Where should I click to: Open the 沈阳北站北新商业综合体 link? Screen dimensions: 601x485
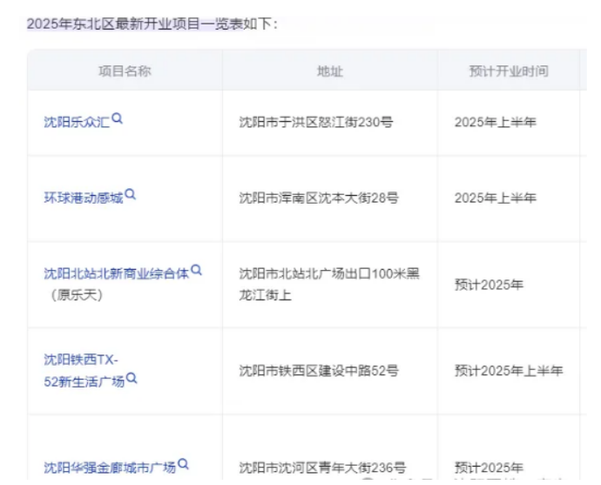point(117,274)
